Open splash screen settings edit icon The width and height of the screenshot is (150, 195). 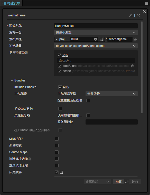tap(61, 172)
